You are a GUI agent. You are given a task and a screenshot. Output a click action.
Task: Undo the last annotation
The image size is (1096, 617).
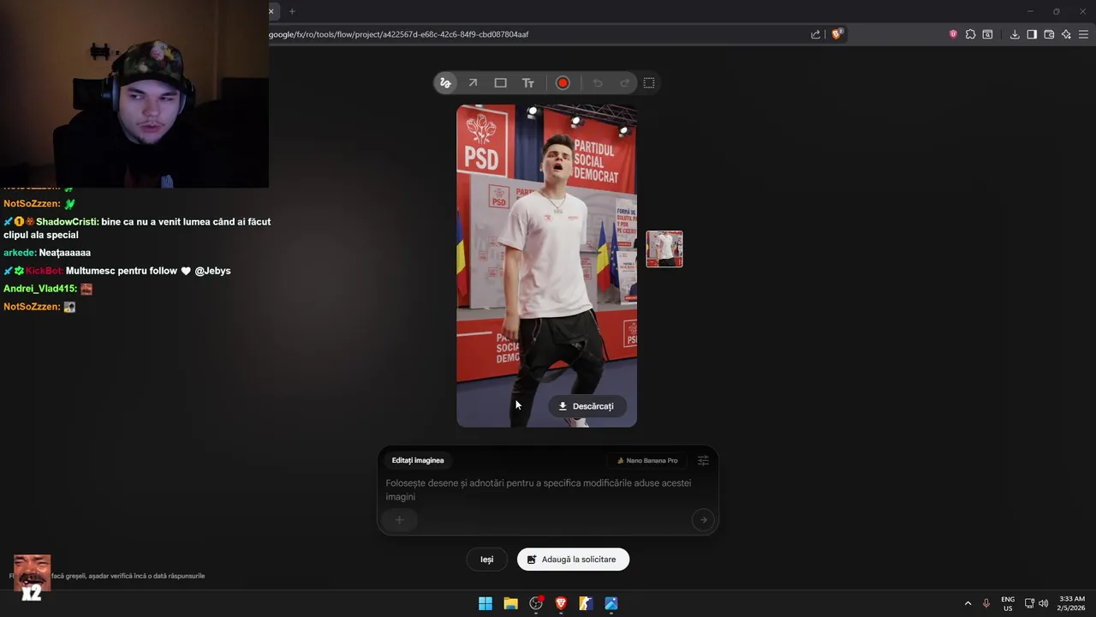pos(598,83)
